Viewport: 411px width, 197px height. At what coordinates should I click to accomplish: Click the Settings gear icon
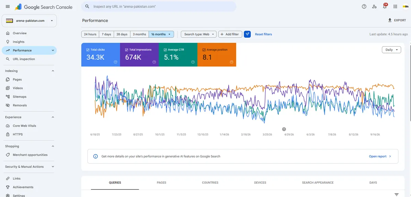[8, 195]
